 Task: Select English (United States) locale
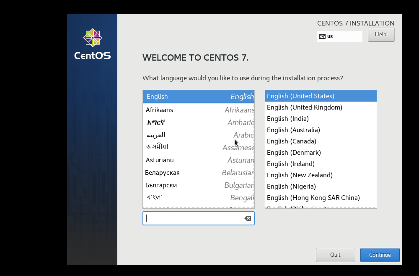tap(321, 96)
